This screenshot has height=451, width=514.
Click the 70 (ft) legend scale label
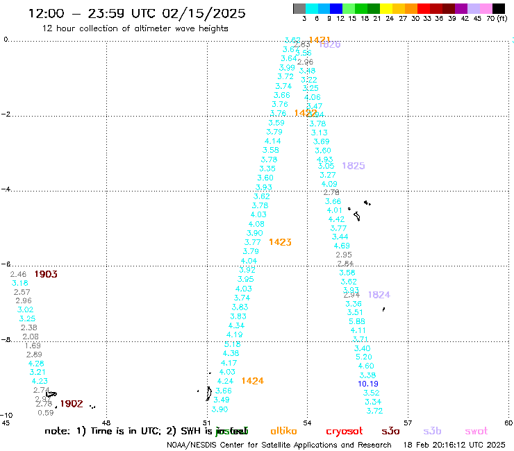coord(497,18)
